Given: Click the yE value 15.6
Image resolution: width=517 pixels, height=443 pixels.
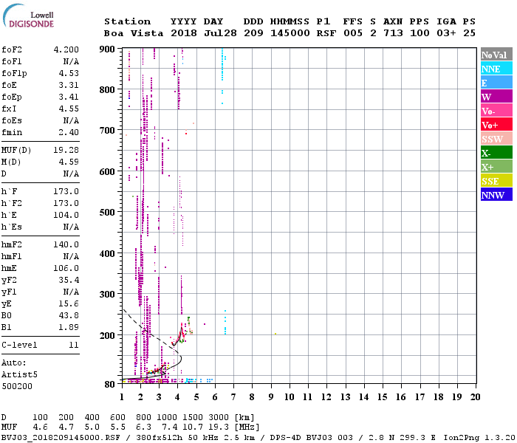Looking at the screenshot, I should coord(69,303).
